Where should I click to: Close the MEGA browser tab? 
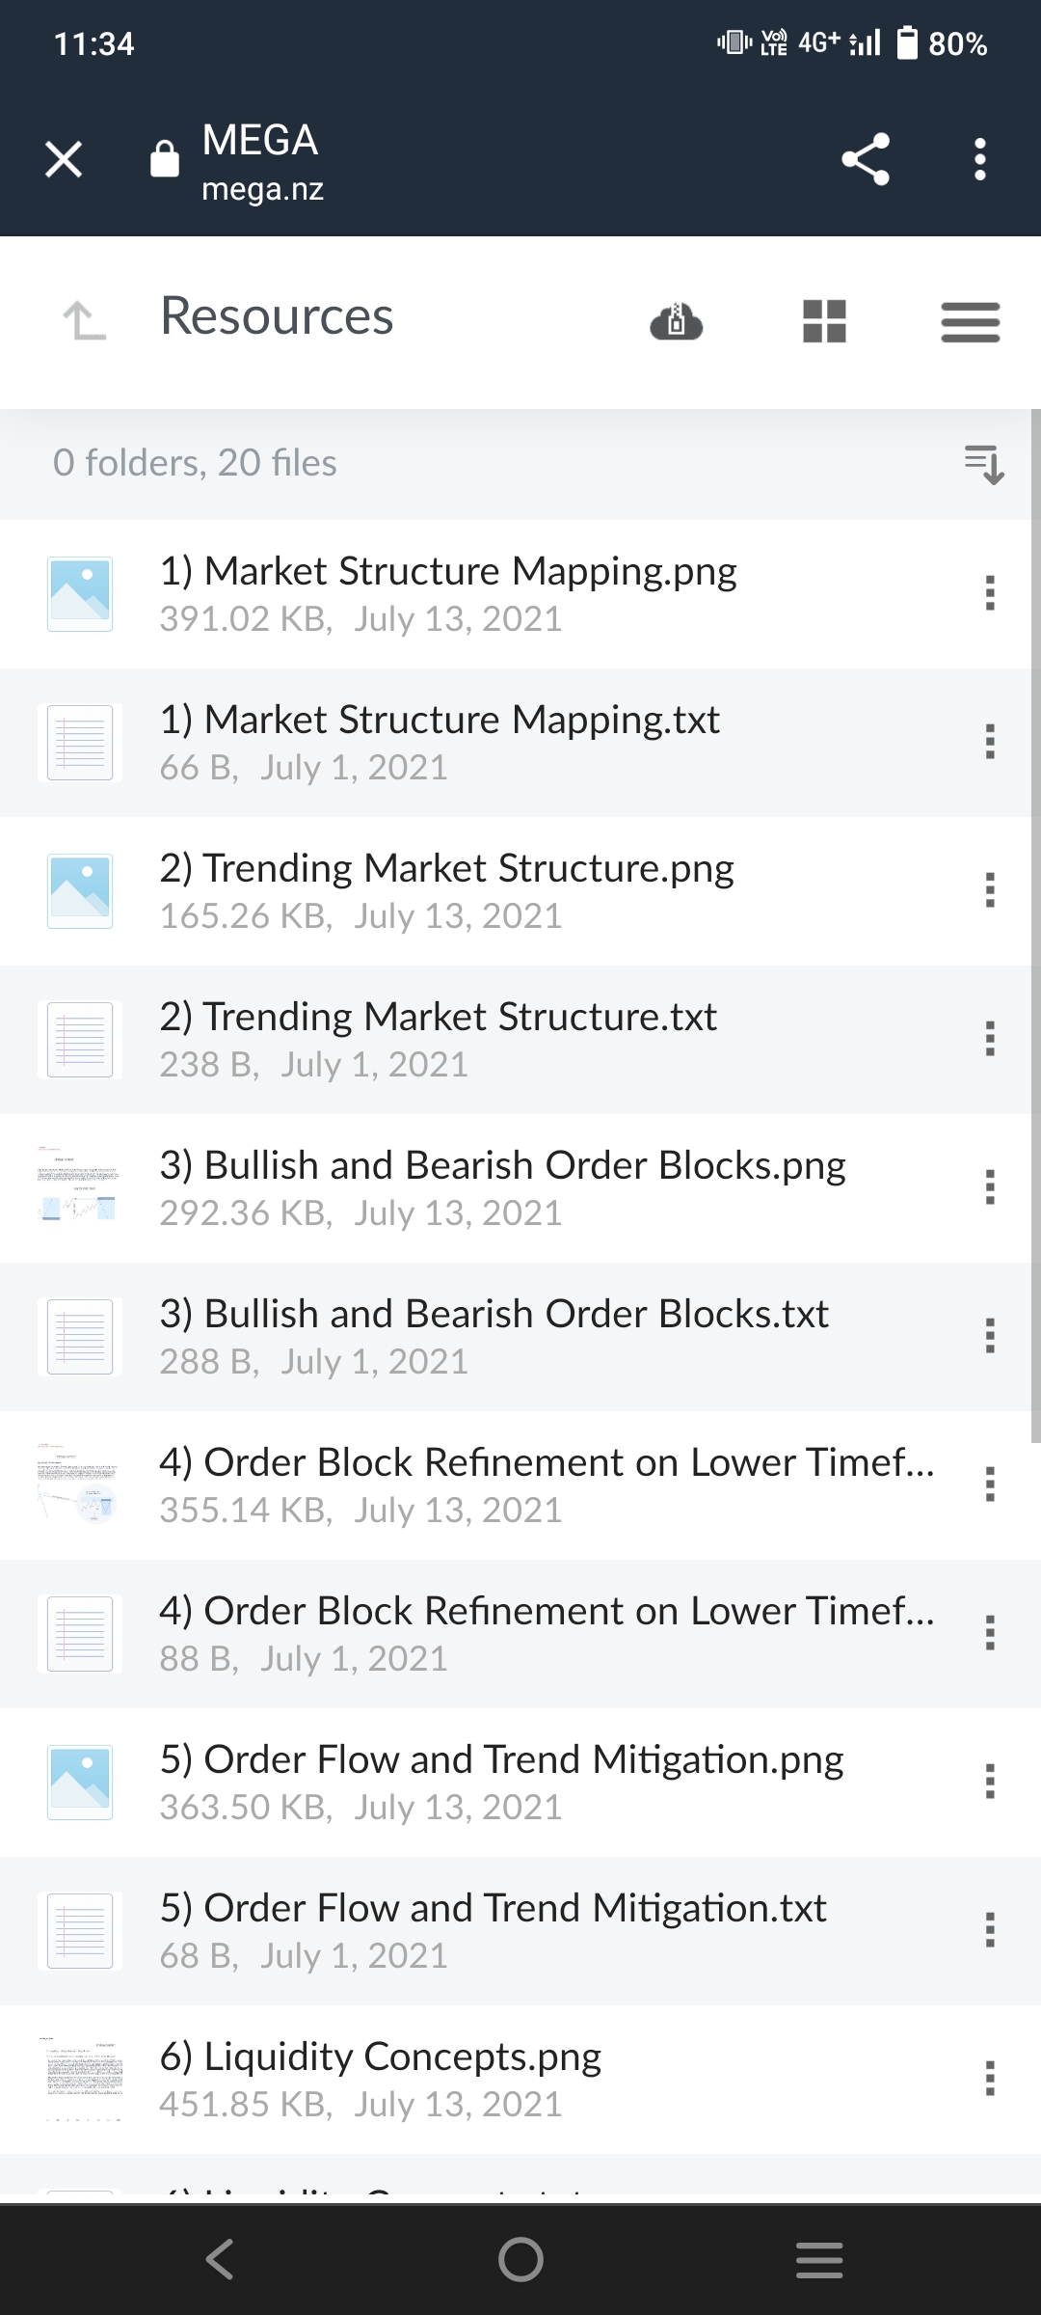(64, 159)
